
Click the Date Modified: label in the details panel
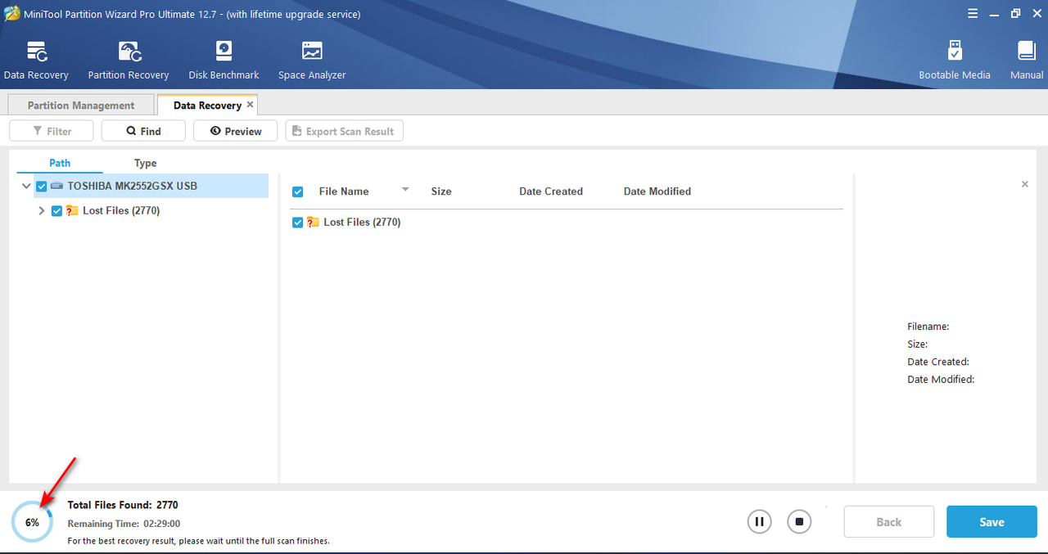[941, 379]
